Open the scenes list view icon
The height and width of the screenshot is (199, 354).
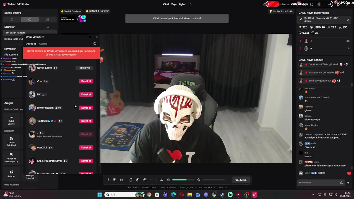(48, 27)
